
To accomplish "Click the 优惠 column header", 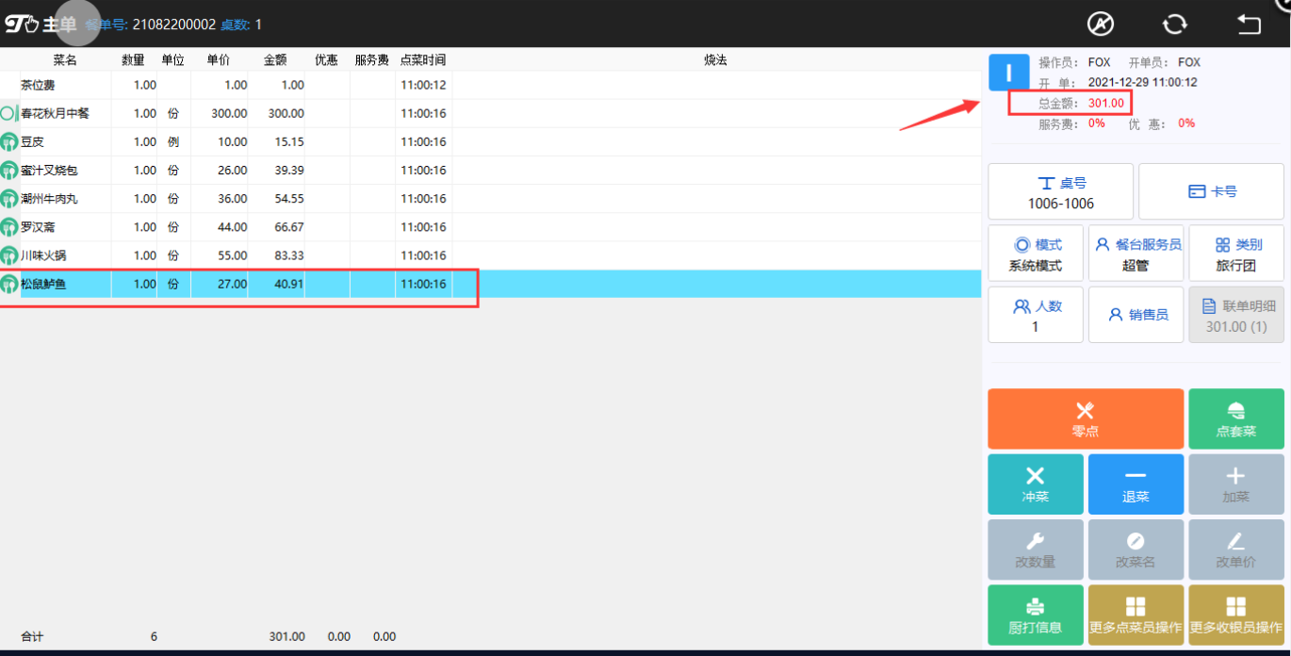I will [327, 60].
